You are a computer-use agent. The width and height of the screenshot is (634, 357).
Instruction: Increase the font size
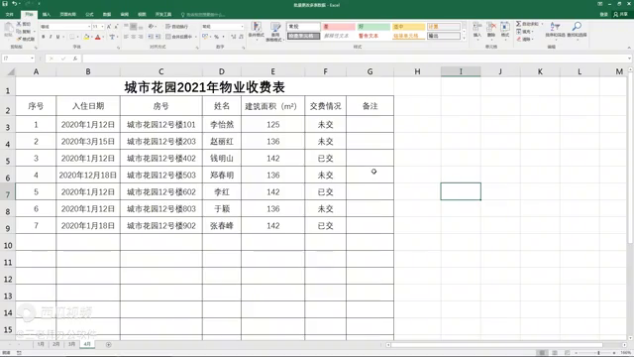(109, 27)
